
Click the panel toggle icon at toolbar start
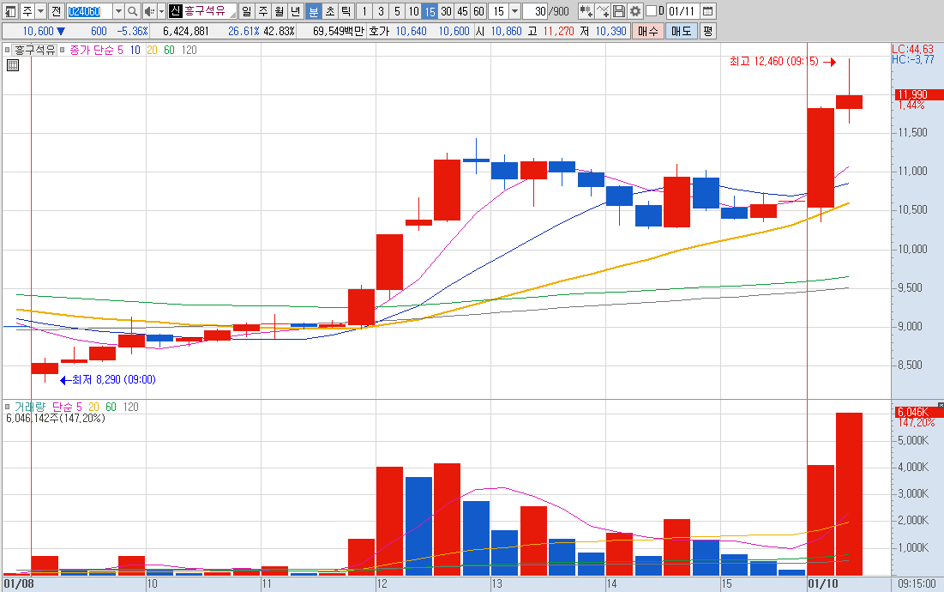point(10,11)
